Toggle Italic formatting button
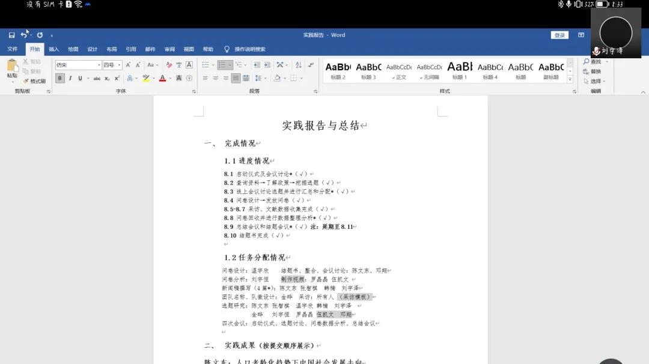This screenshot has height=364, width=649. coord(70,78)
